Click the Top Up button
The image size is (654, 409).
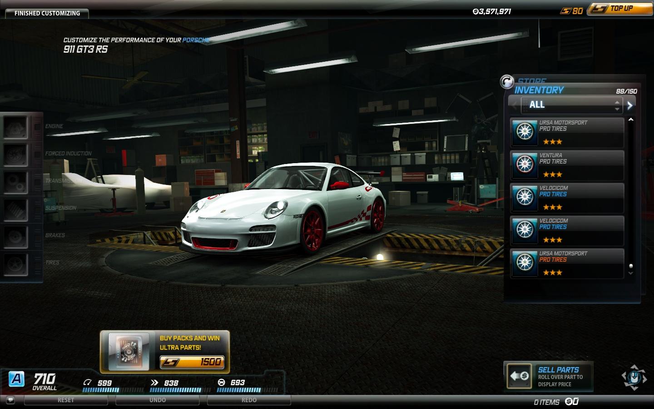620,9
